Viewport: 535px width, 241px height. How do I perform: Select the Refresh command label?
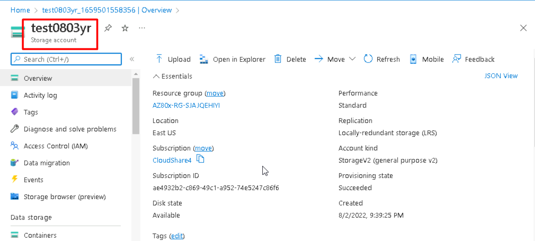(x=388, y=59)
